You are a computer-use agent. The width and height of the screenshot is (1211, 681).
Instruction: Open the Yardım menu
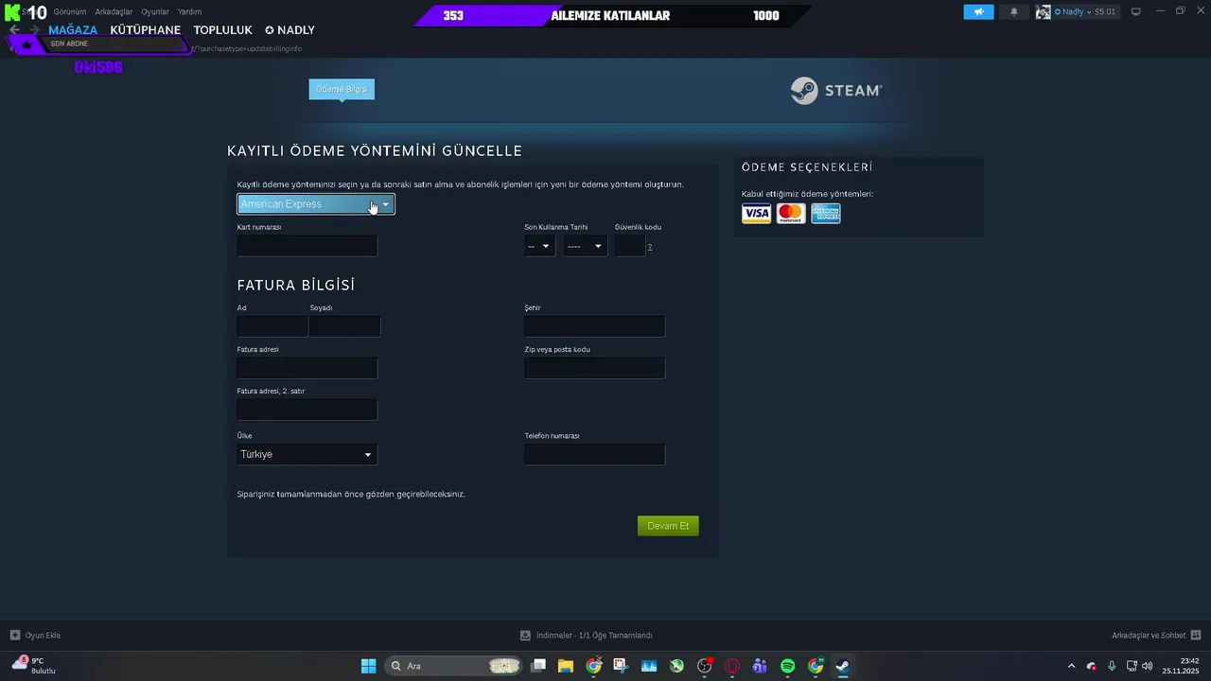(189, 11)
